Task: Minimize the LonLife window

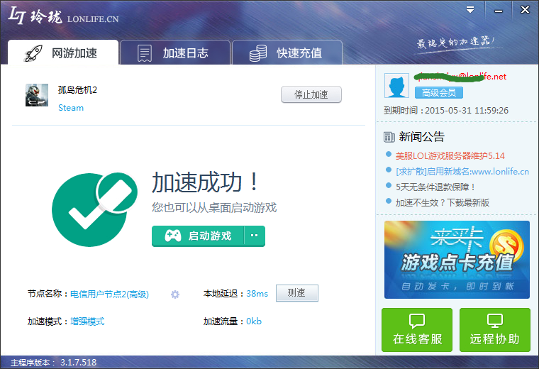Action: [499, 11]
